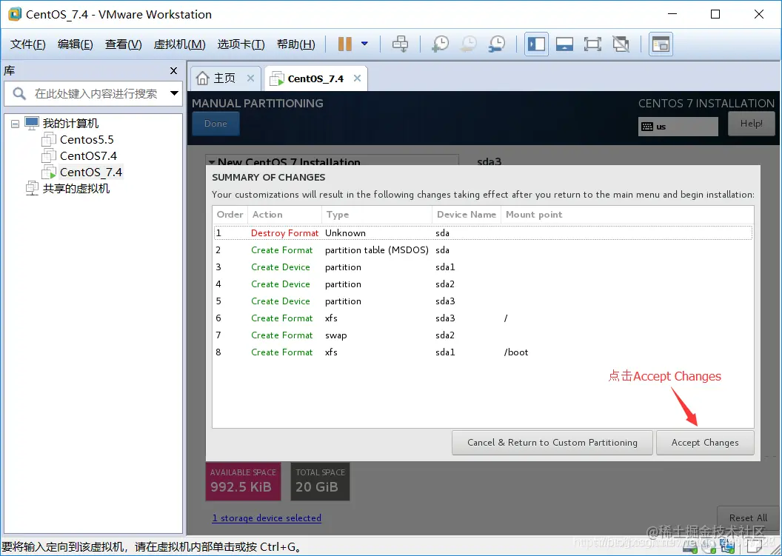
Task: Collapse the 我的计算机 tree node
Action: pos(15,123)
